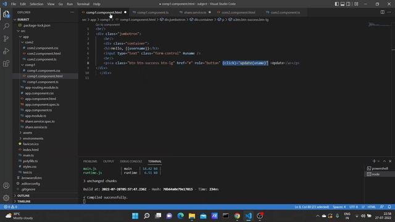Change the UTF-8 encoding setting
Viewport: 395px width, 222px height.
(354, 207)
